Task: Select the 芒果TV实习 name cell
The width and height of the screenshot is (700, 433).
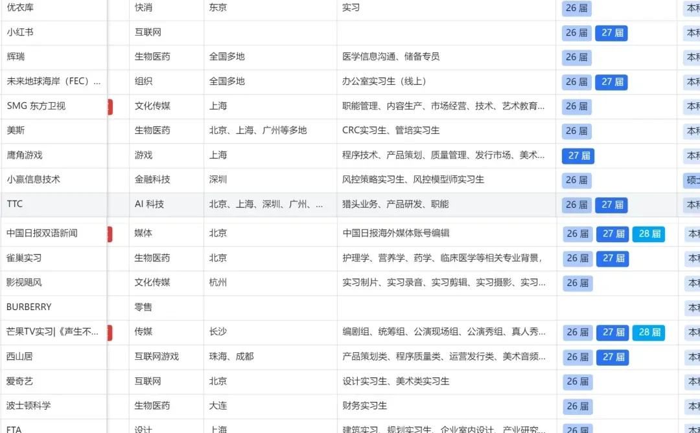Action: coord(52,332)
